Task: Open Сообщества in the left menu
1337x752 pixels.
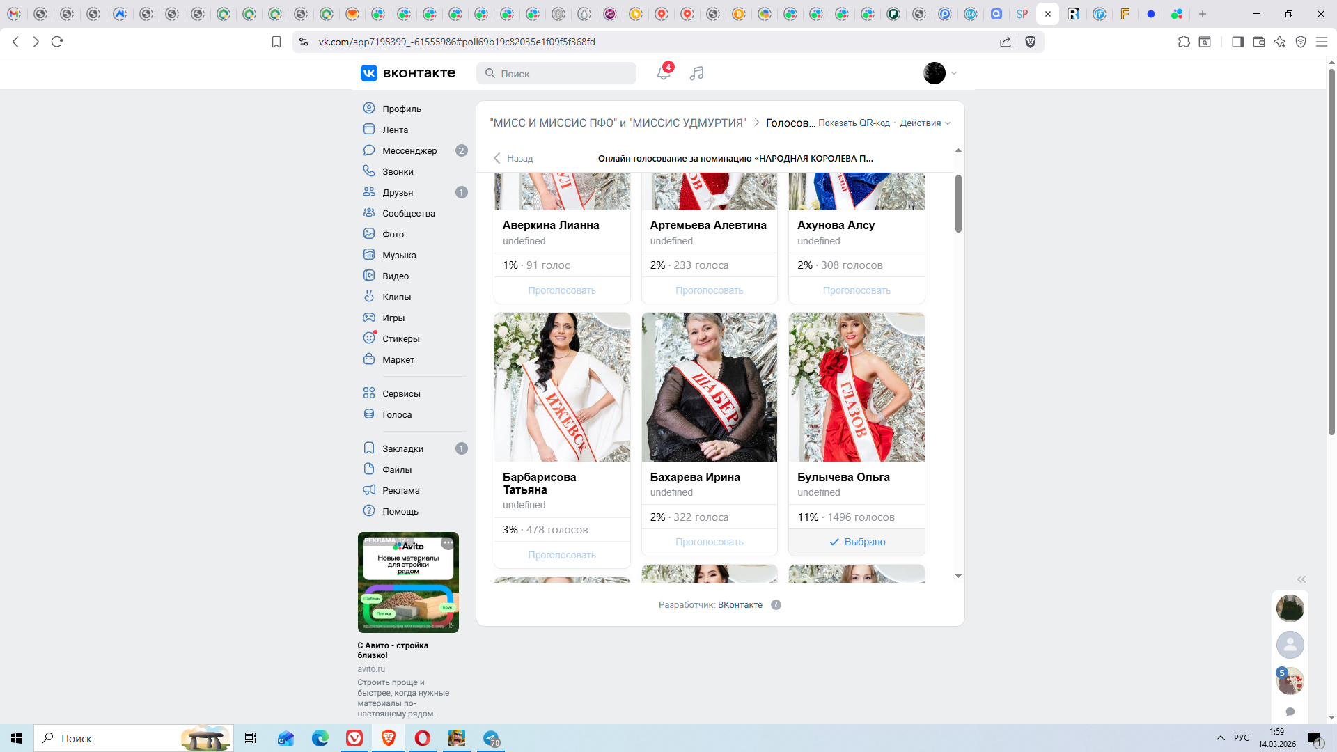Action: tap(408, 213)
